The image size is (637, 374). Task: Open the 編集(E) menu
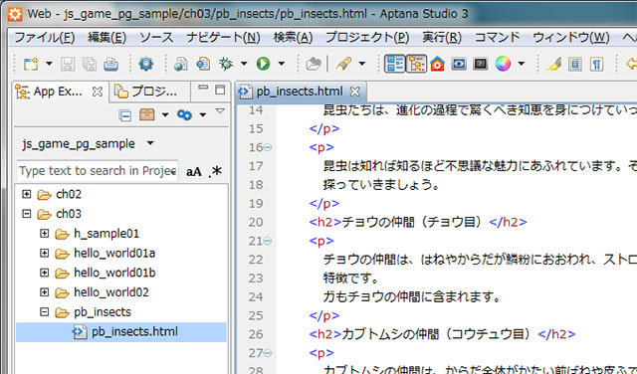(x=107, y=38)
